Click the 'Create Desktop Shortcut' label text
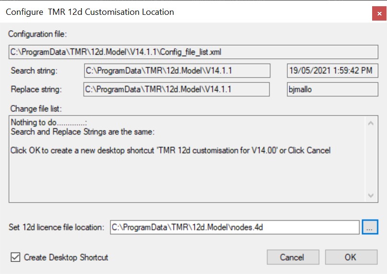387x274 pixels. coord(66,257)
